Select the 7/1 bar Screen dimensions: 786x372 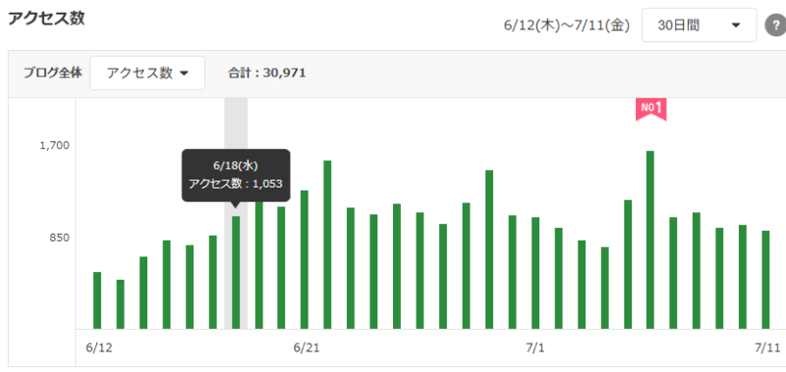(x=535, y=274)
